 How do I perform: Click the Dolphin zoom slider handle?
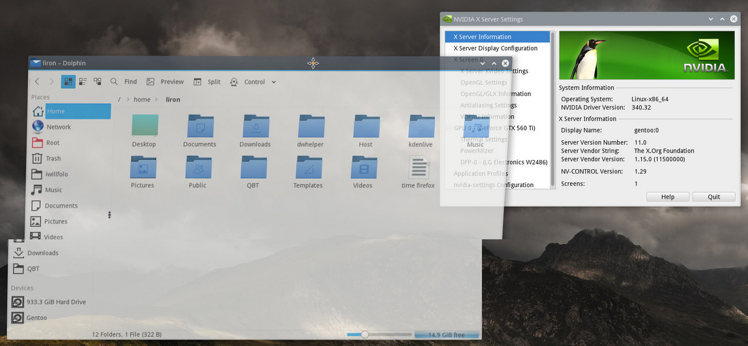point(365,334)
